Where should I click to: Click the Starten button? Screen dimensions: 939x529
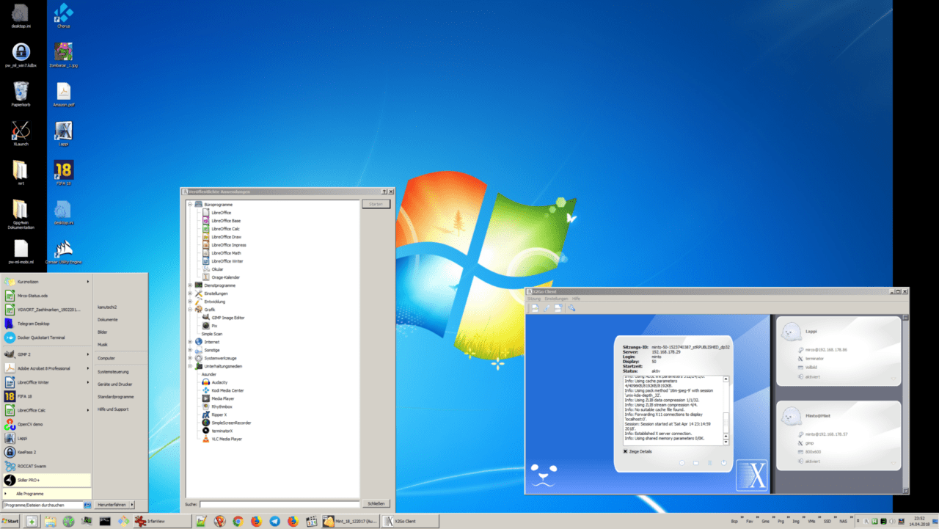[376, 203]
